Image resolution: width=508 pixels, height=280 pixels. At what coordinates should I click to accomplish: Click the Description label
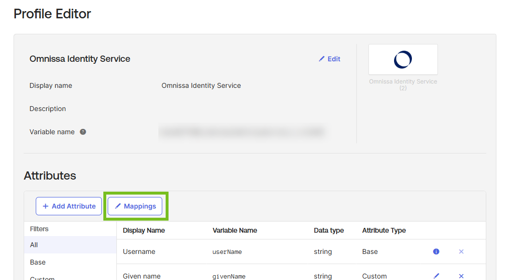[x=48, y=109]
